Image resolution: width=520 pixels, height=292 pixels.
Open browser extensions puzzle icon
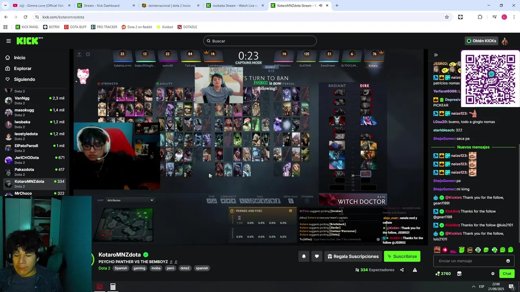[x=480, y=17]
